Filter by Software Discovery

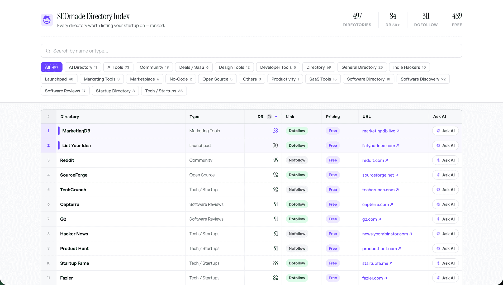click(x=423, y=79)
